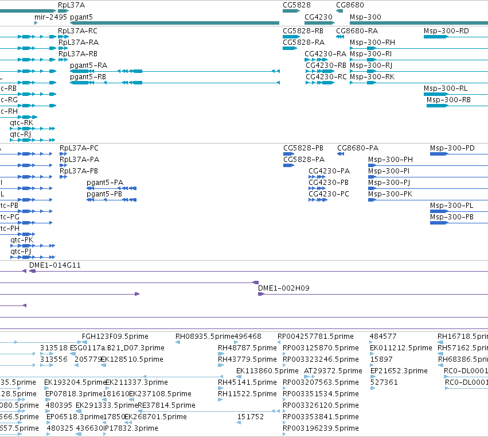Select the RH43779.5prime EST label
488x437 pixels.
247,359
